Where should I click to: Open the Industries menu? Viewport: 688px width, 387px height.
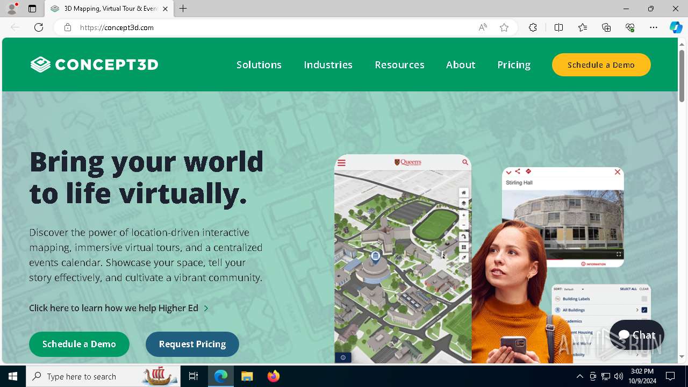[x=328, y=64]
